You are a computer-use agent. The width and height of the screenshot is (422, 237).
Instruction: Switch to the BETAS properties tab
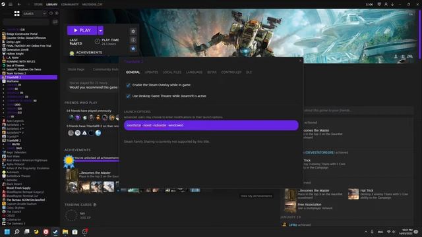click(212, 72)
